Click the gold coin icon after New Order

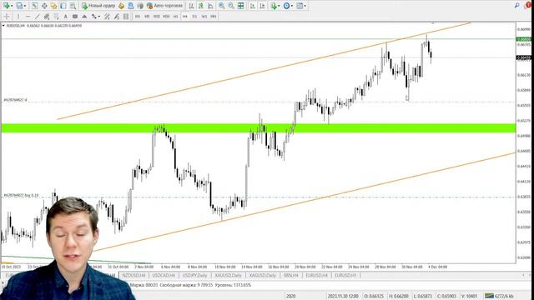pyautogui.click(x=121, y=6)
